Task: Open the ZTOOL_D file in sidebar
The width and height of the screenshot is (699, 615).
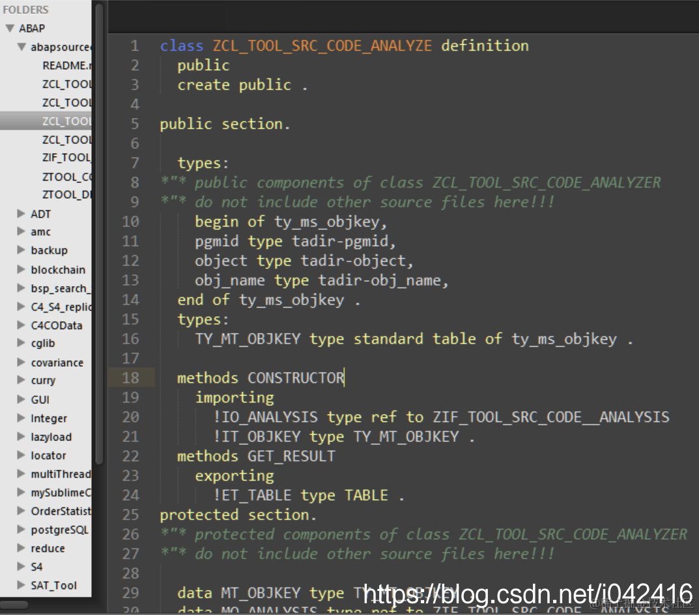Action: tap(67, 195)
